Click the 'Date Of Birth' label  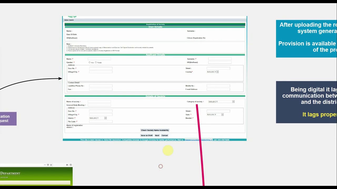tap(72, 35)
